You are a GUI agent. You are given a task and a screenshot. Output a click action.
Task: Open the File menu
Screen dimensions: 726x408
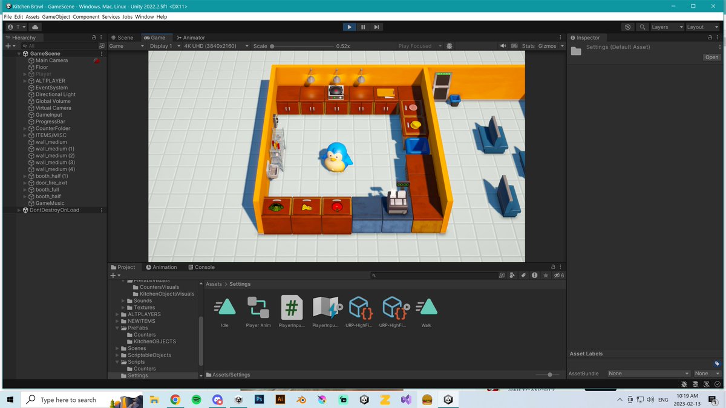click(8, 17)
